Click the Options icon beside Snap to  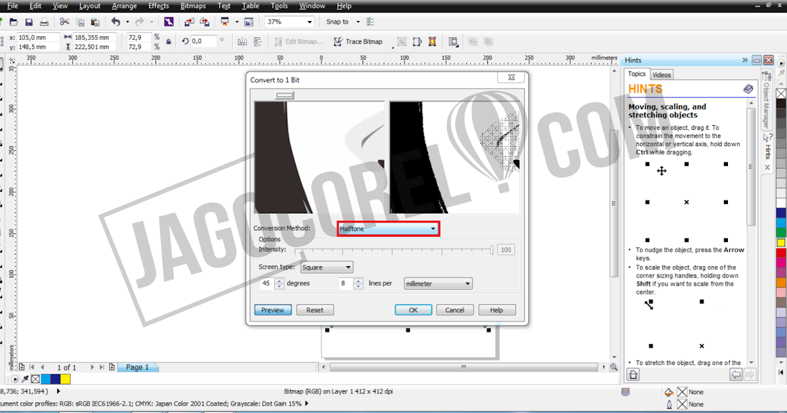pyautogui.click(x=371, y=22)
